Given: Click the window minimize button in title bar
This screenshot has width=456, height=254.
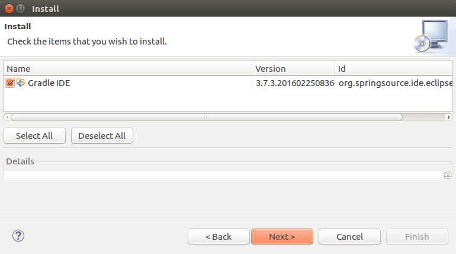Looking at the screenshot, I should click(x=20, y=9).
